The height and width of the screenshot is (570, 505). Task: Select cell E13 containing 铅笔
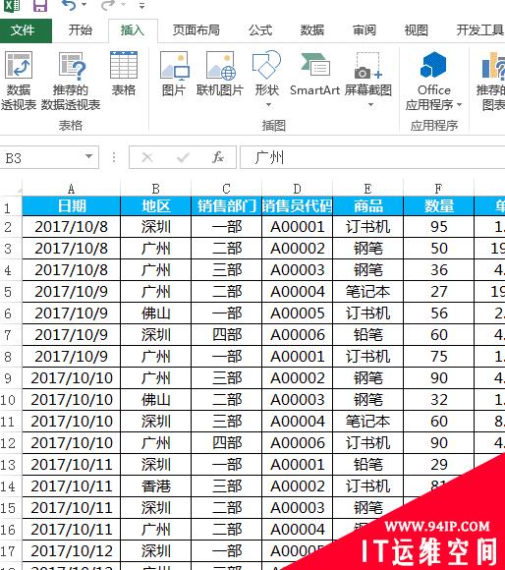pos(367,465)
